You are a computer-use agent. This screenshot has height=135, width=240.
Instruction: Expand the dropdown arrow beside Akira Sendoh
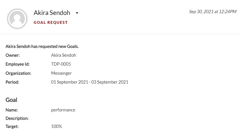[x=77, y=13]
